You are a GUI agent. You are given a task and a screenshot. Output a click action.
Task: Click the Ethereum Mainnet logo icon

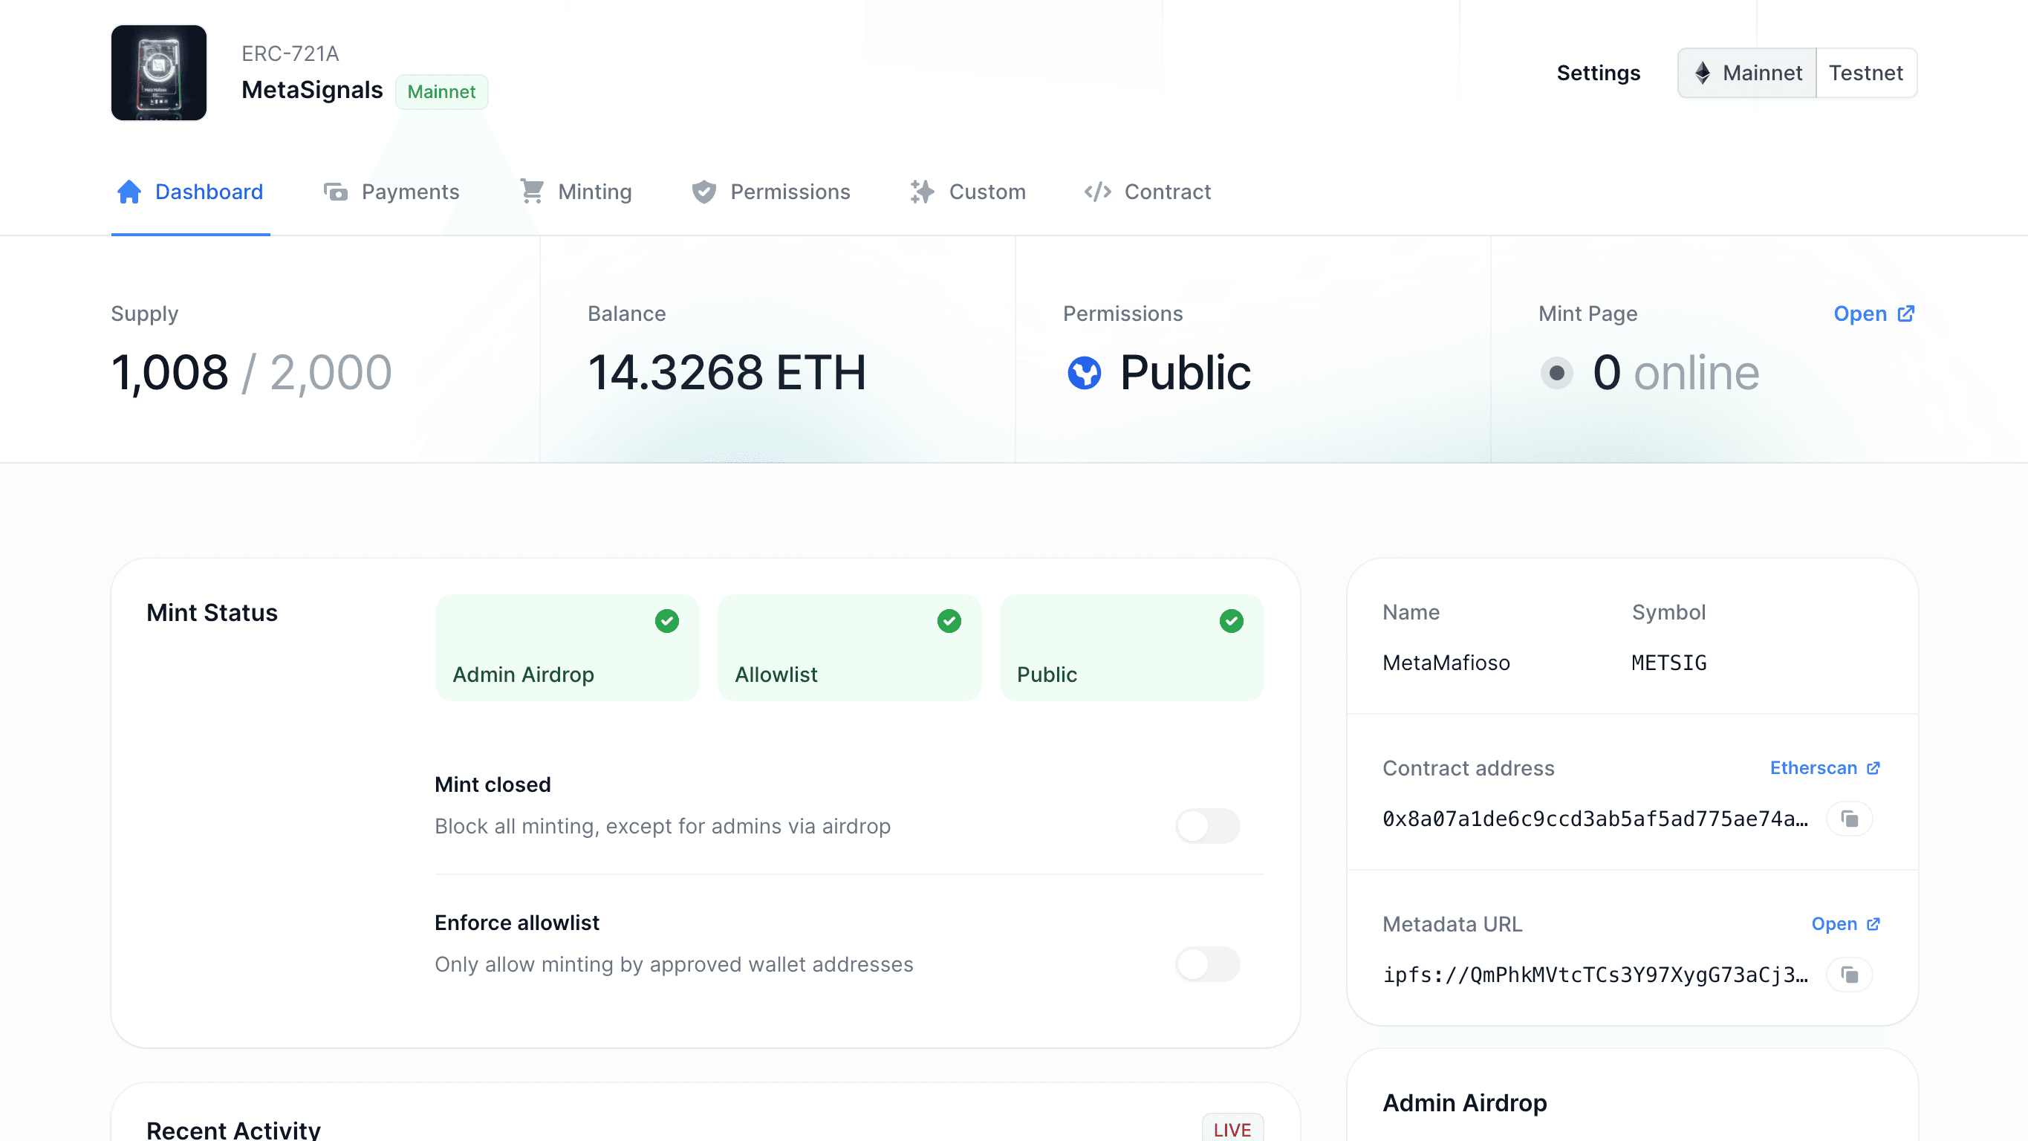1702,73
